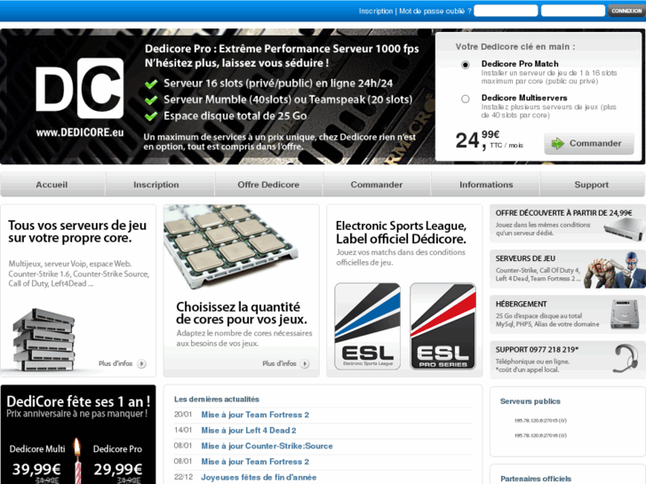Image resolution: width=646 pixels, height=484 pixels.
Task: Focus the password input field before CONNEXION
Action: 572,11
